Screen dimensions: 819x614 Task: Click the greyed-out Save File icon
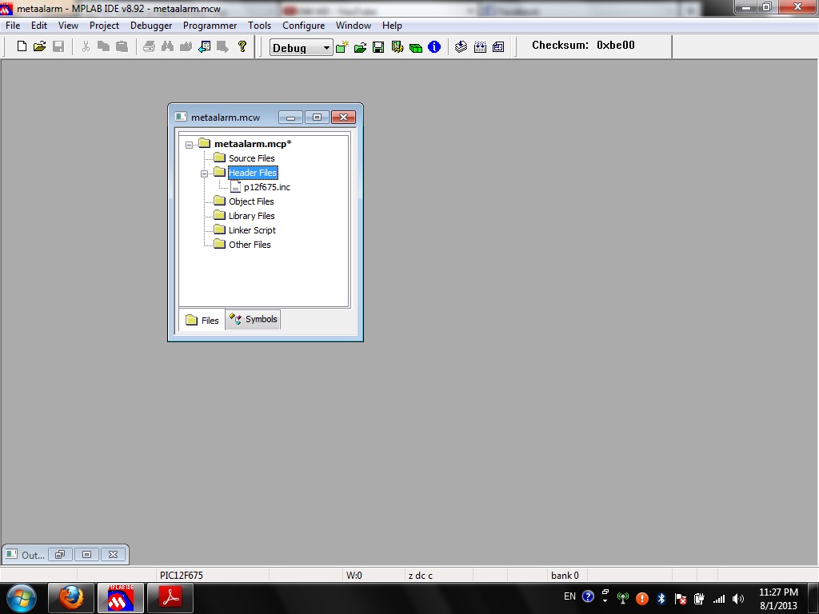coord(58,46)
